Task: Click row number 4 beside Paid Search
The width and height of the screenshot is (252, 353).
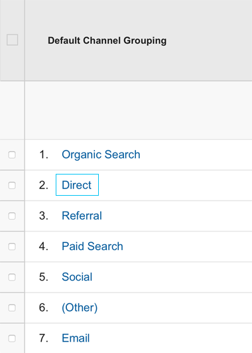Action: 44,246
